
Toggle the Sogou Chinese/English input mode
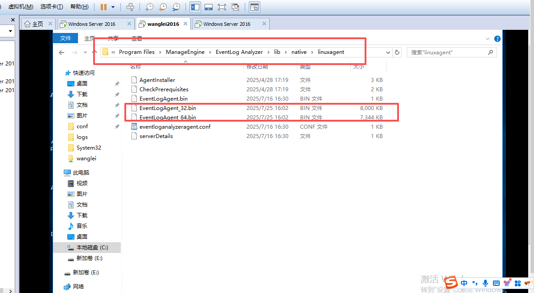(464, 283)
